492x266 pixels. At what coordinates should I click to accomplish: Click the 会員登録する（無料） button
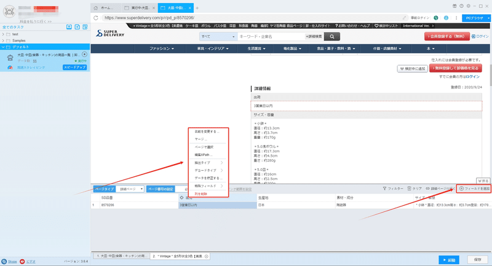(x=447, y=36)
